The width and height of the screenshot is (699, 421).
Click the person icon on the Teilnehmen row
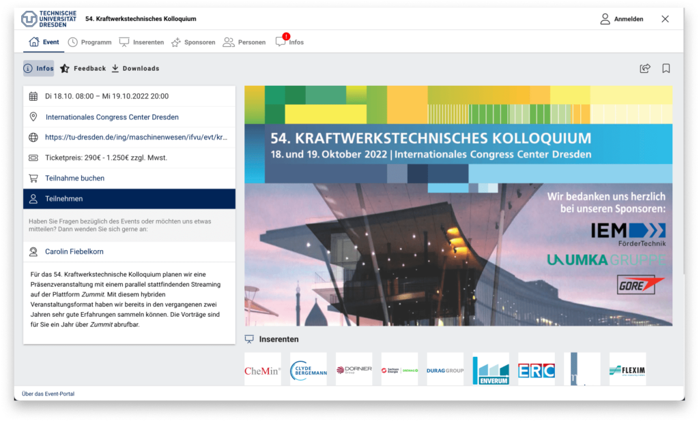point(33,198)
